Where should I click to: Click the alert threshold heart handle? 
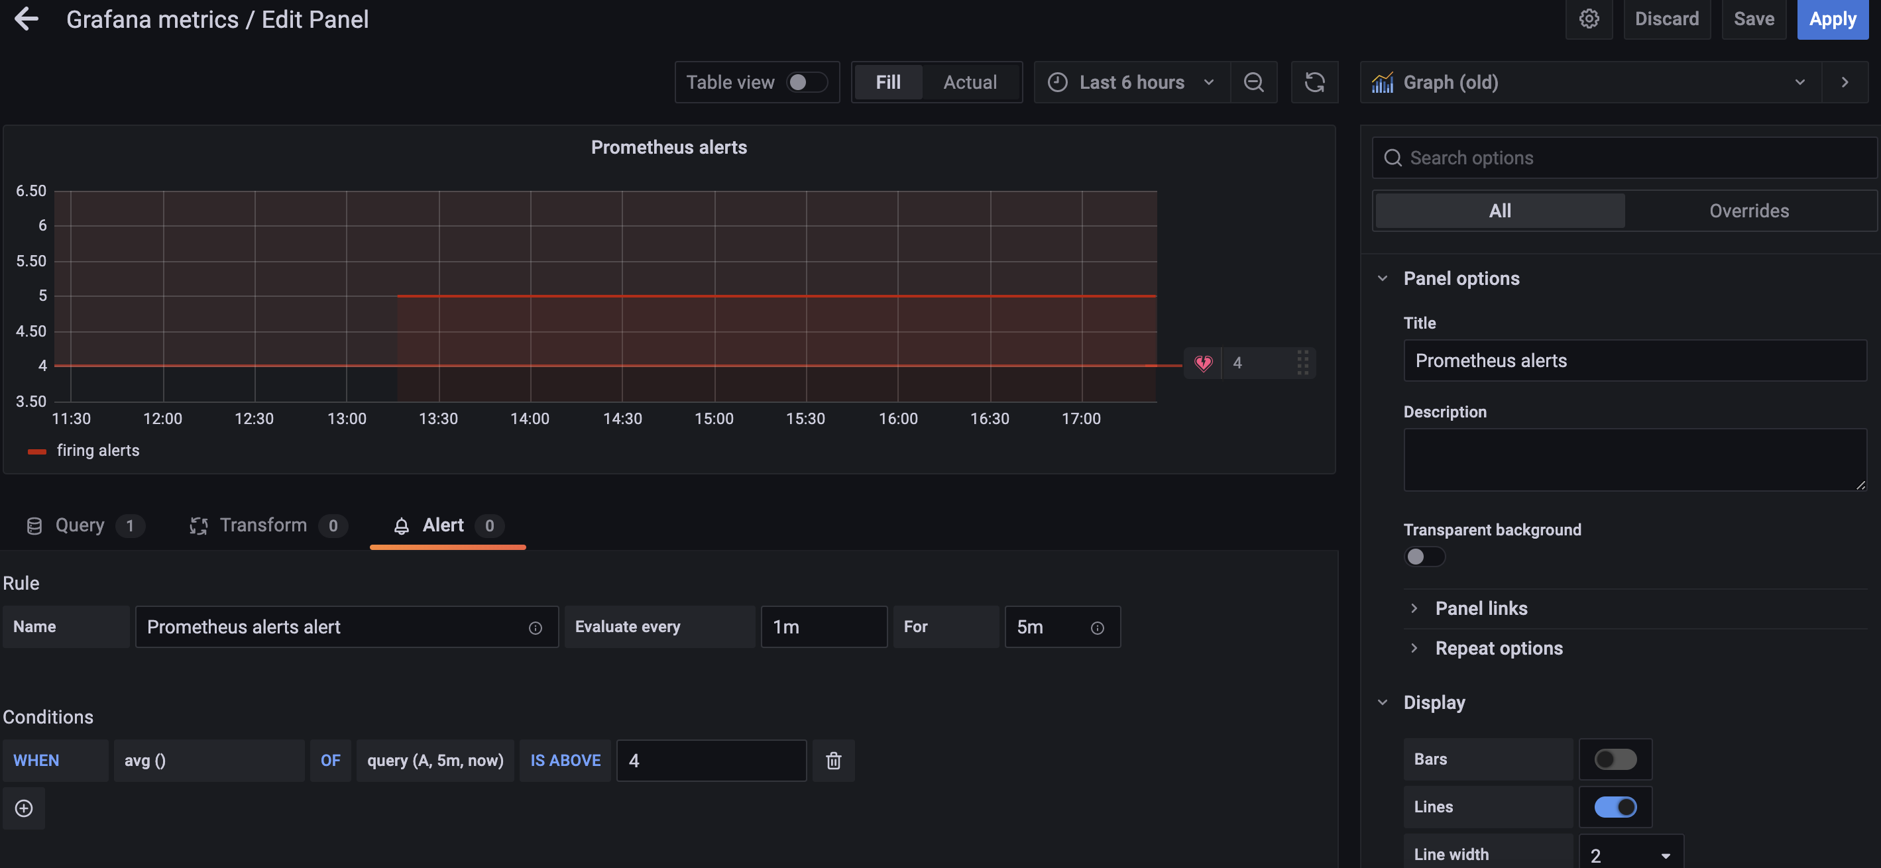[1203, 363]
